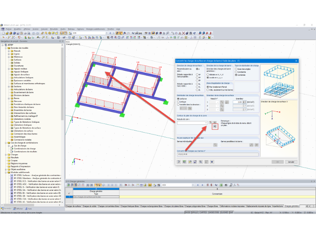The image size is (316, 237).
Task: Select Perpendiculaire au plan z radio
Action: pos(197,69)
